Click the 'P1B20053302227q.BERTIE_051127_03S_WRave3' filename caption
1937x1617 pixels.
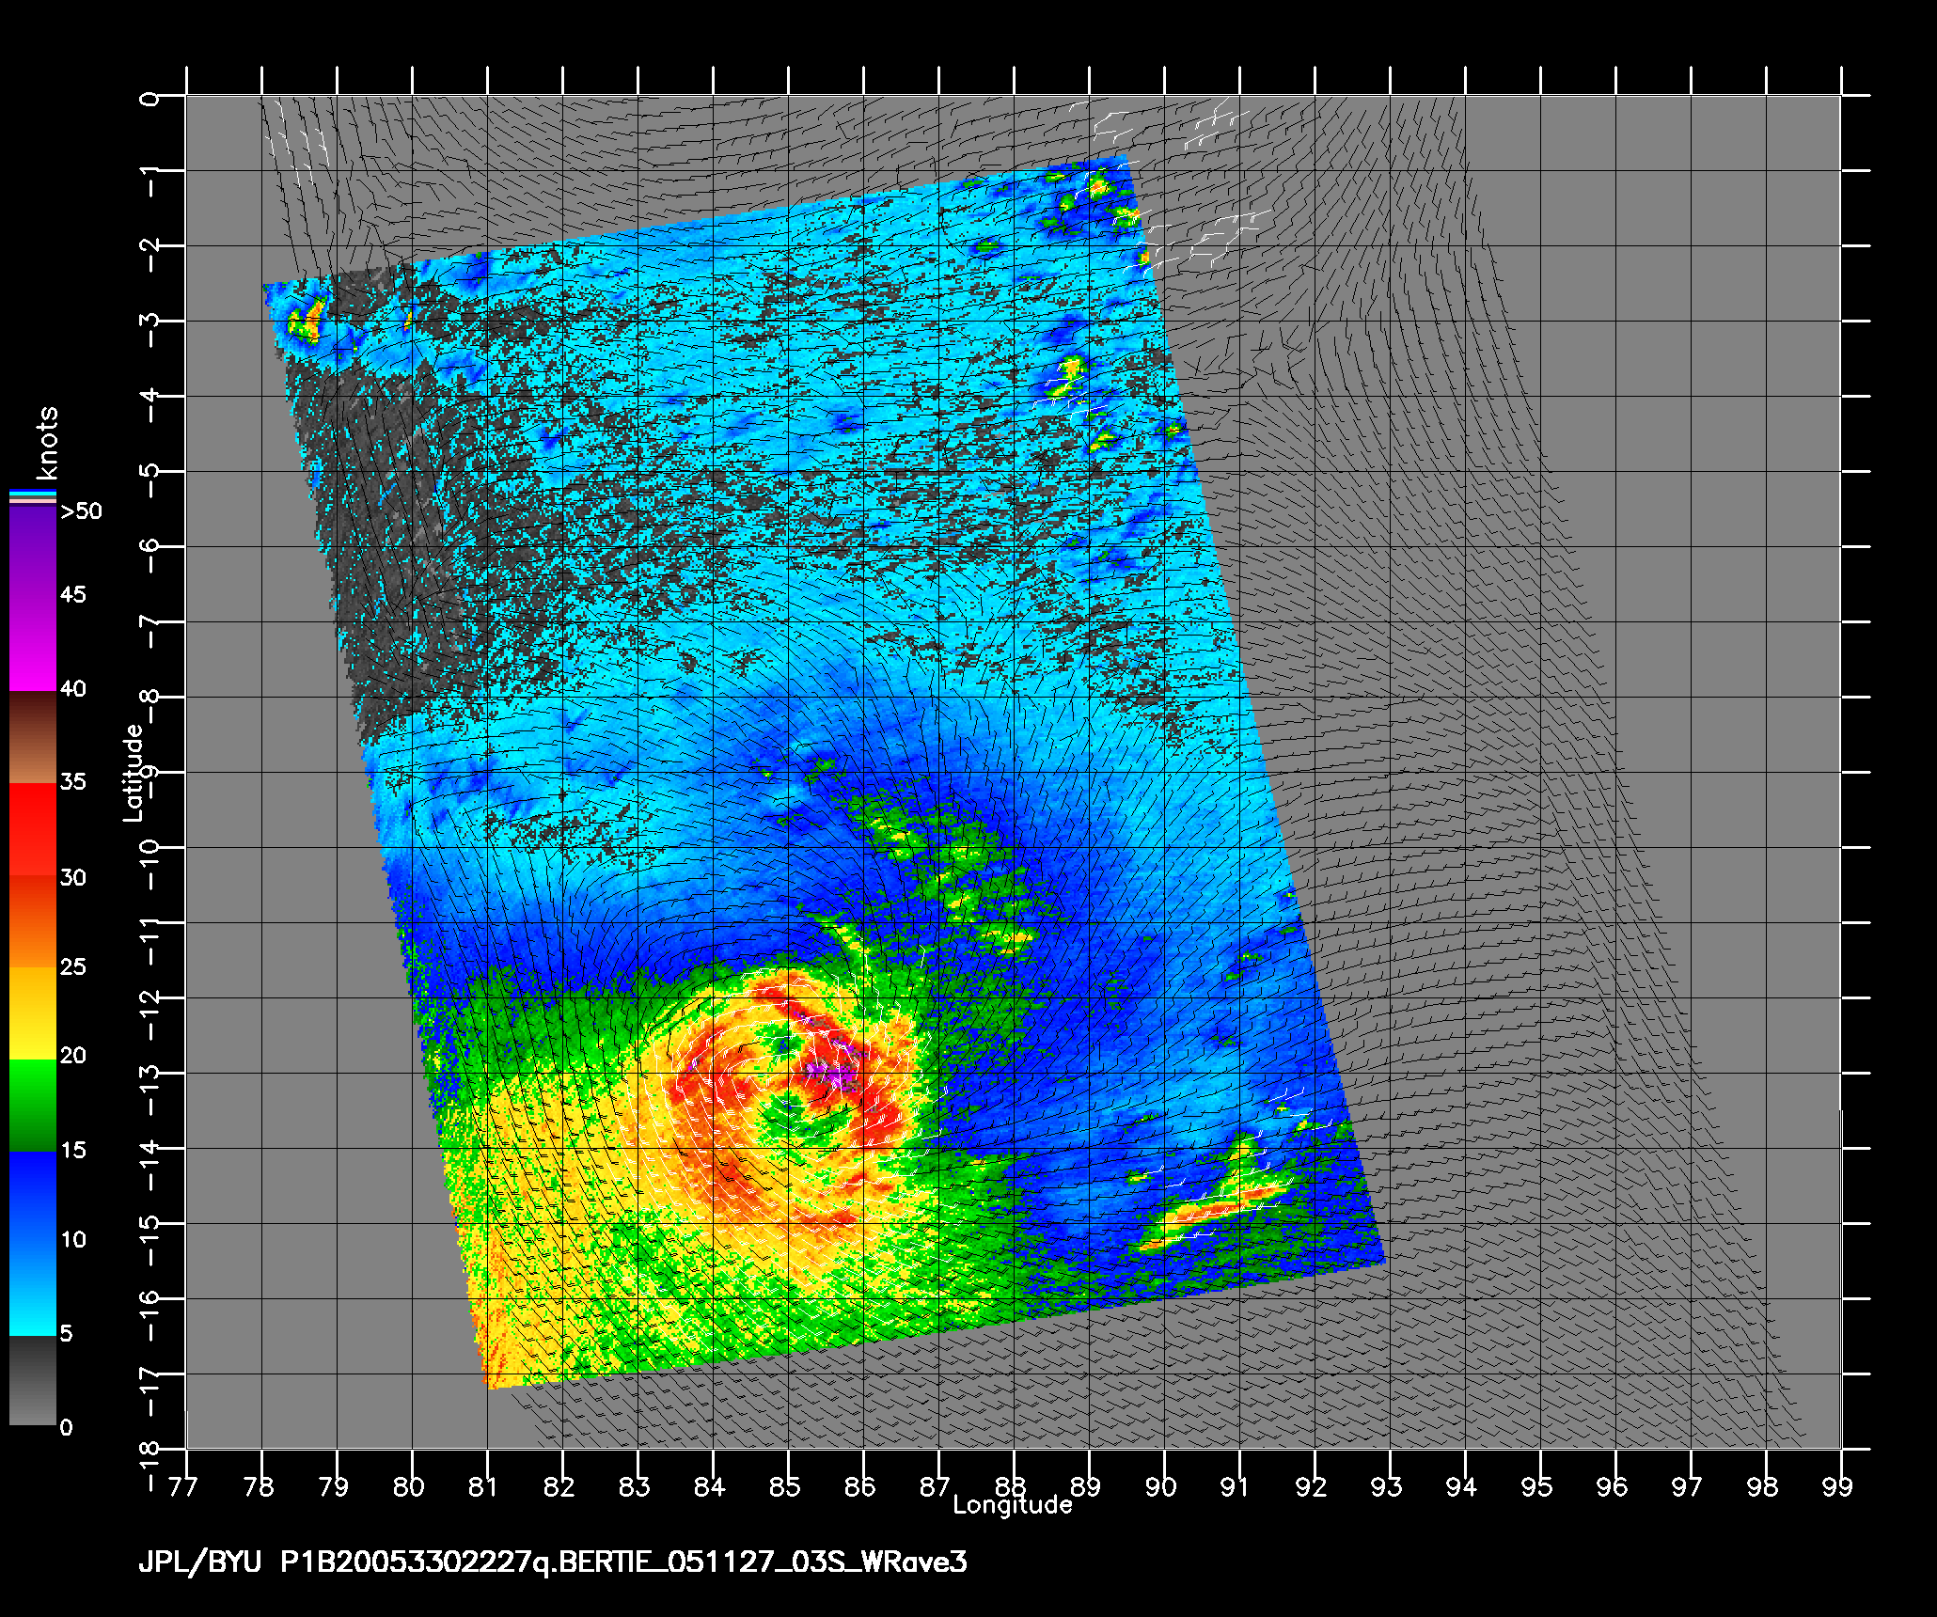pyautogui.click(x=623, y=1562)
